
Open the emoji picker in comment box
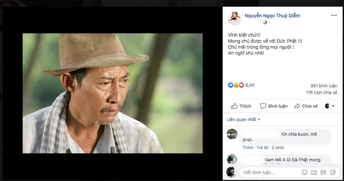tap(304, 172)
